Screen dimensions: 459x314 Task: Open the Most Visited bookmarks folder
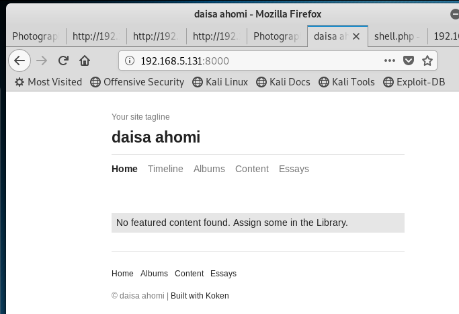click(x=48, y=82)
